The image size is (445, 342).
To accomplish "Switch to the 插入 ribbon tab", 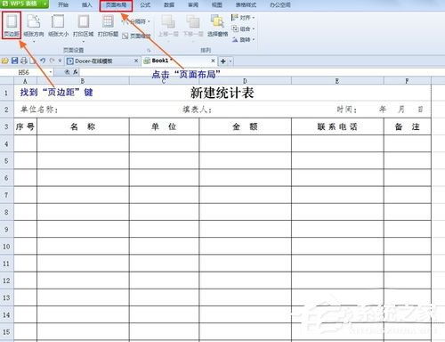I will (87, 4).
